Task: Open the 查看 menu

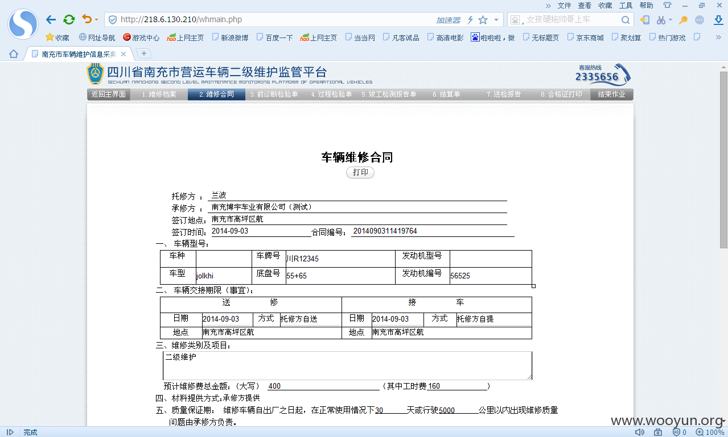Action: click(585, 5)
